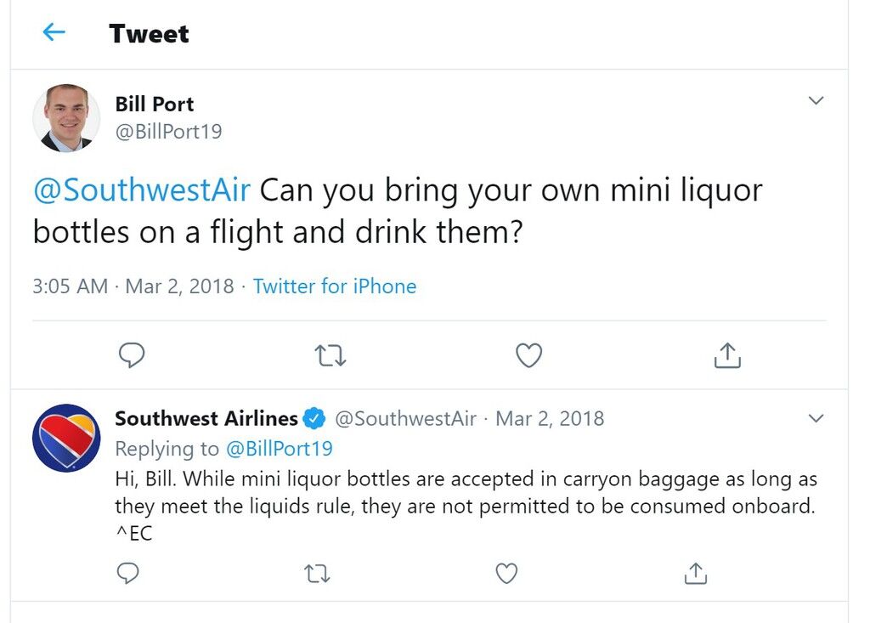Open the Twitter for iPhone link
Screen dimensions: 870x623
[x=335, y=286]
